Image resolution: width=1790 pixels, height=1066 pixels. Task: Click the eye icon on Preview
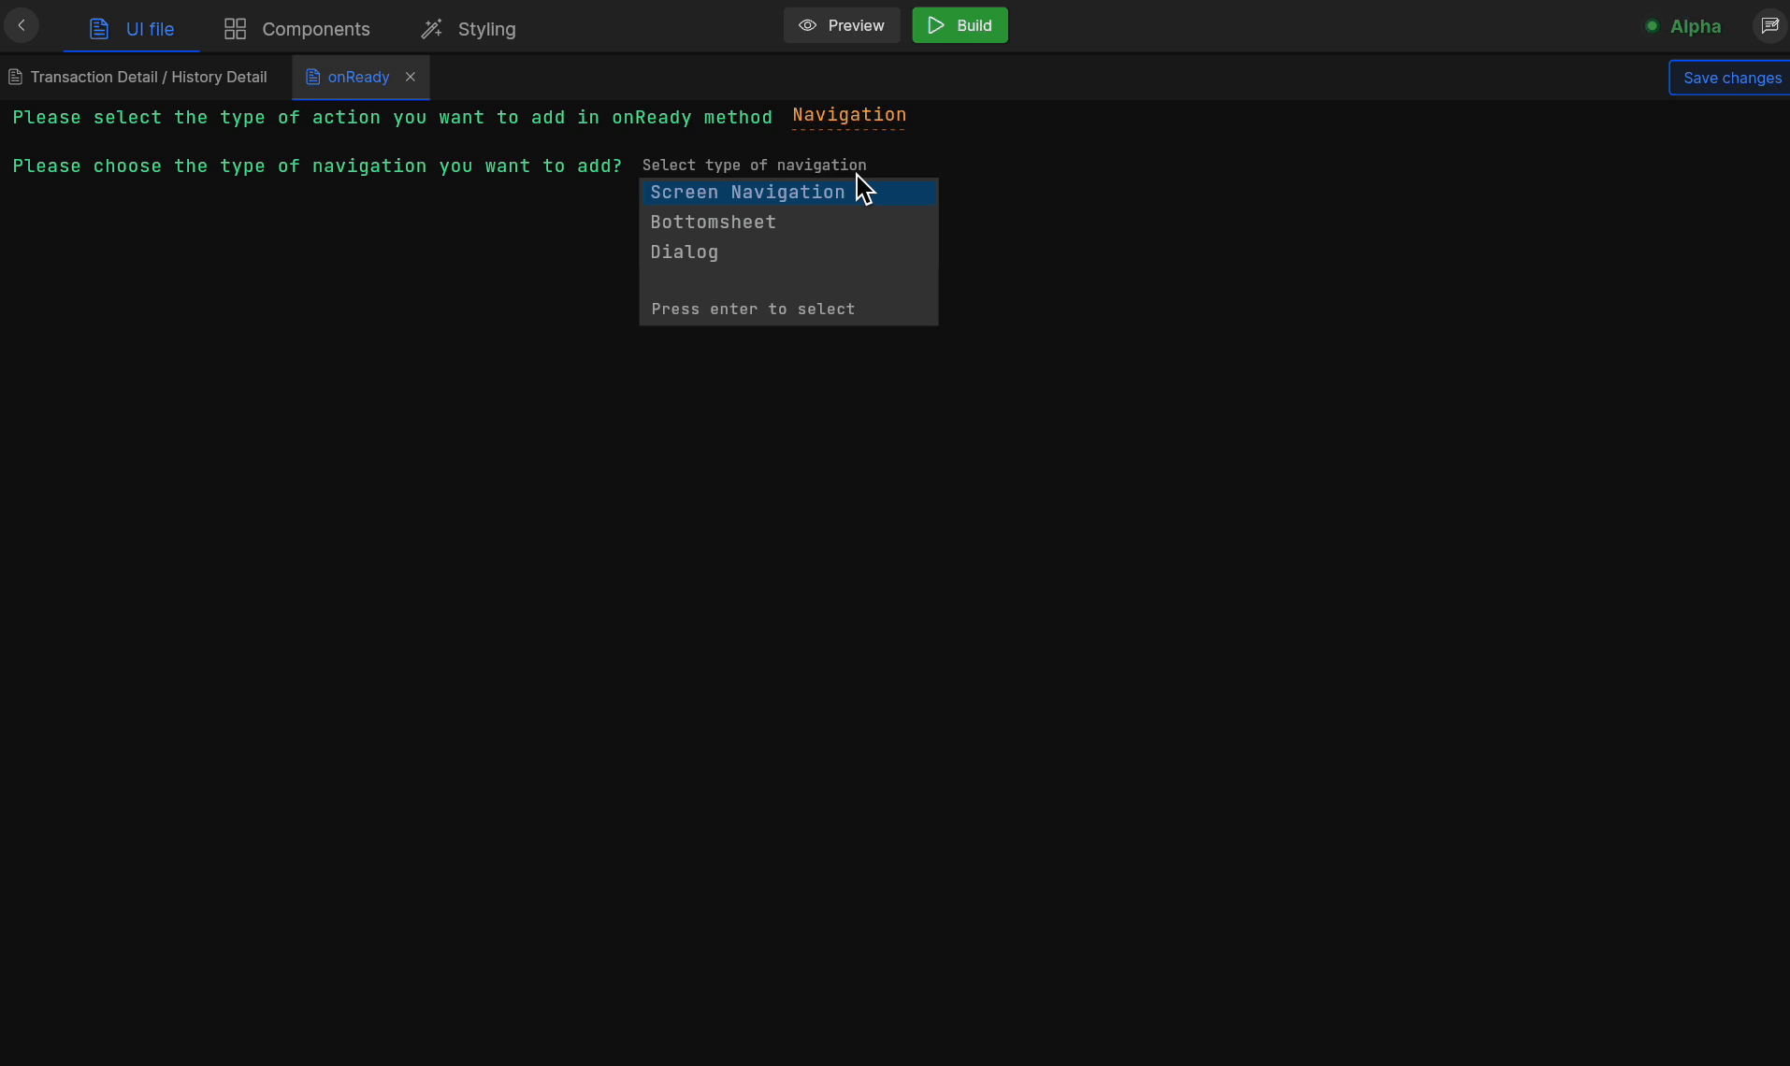coord(807,25)
